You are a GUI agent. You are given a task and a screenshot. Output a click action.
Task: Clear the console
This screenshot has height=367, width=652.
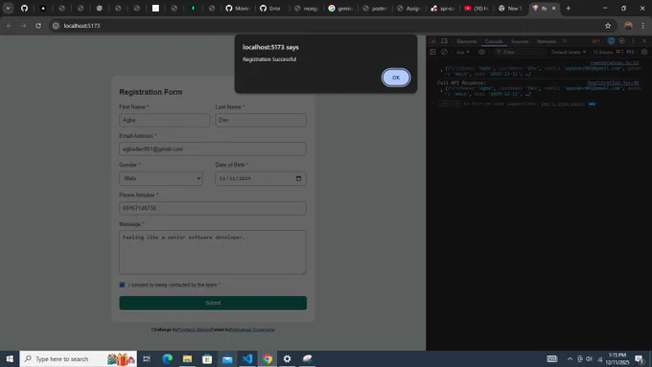pos(444,52)
